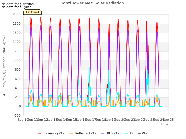Click the 'No data for f_NetRad' message
This screenshot has height=139, width=186.
(17, 4)
